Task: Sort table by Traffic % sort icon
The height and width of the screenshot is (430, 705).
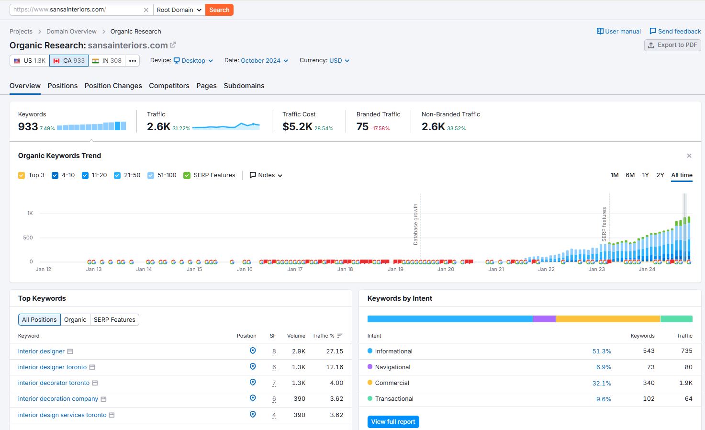Action: click(340, 336)
